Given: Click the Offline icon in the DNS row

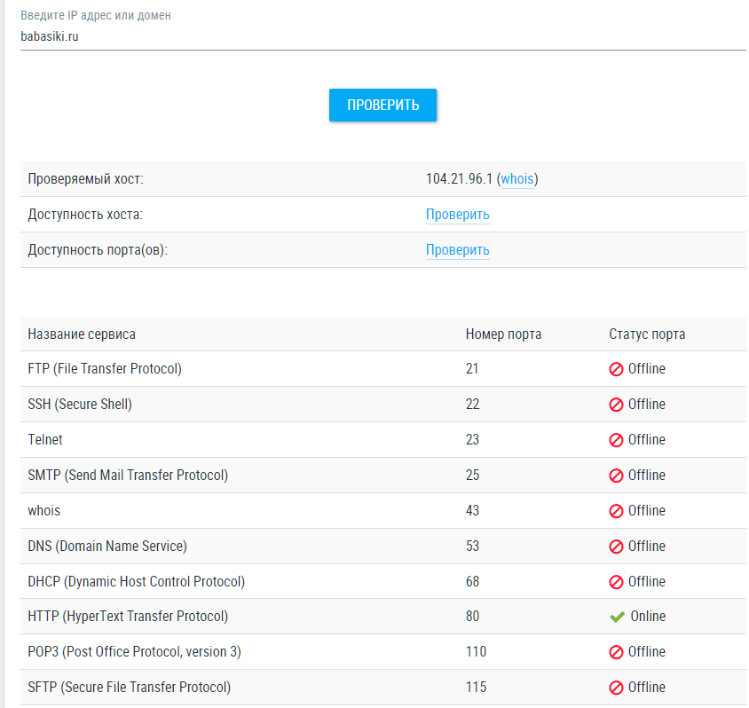Looking at the screenshot, I should click(616, 547).
